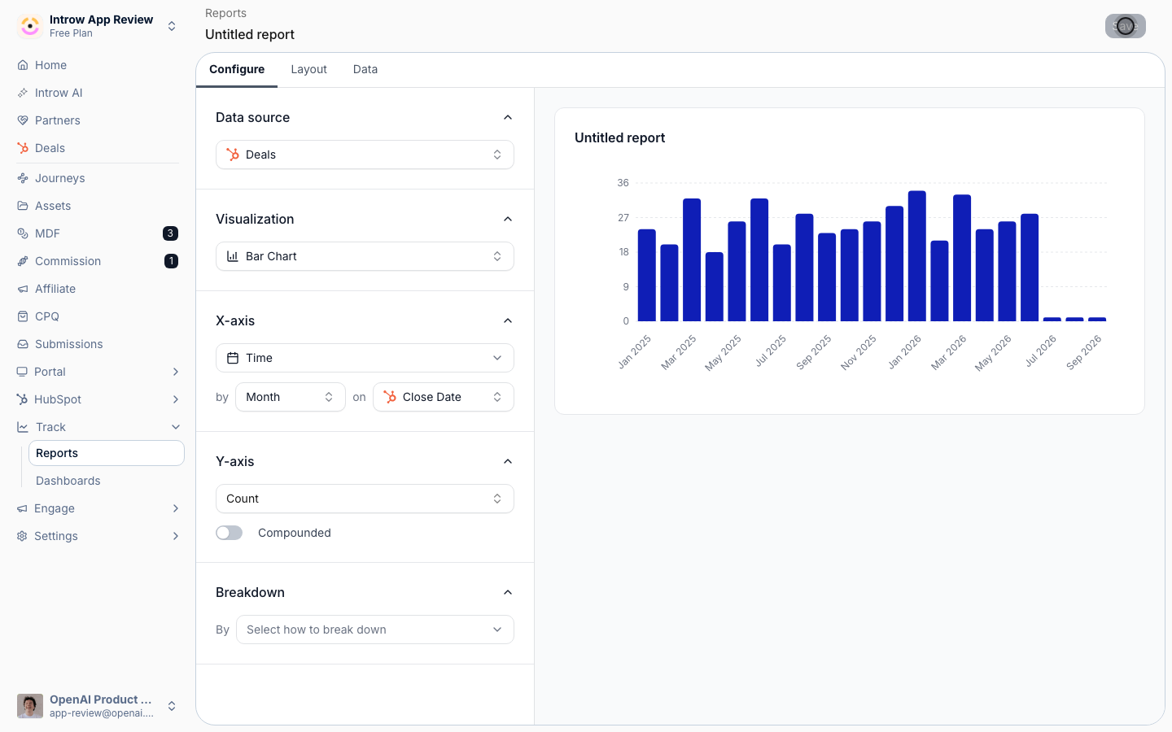The image size is (1172, 732).
Task: Click the Jan 2026 bar in chart
Action: (917, 256)
